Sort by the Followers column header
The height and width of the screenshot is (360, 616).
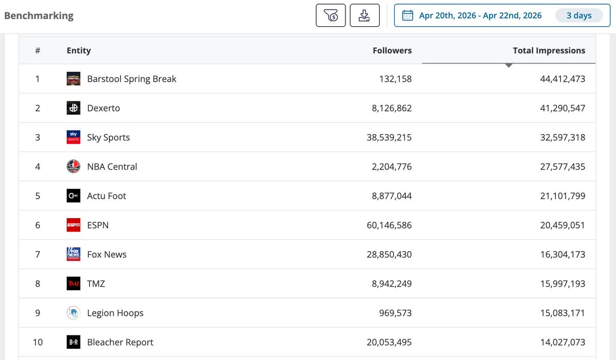(x=392, y=50)
